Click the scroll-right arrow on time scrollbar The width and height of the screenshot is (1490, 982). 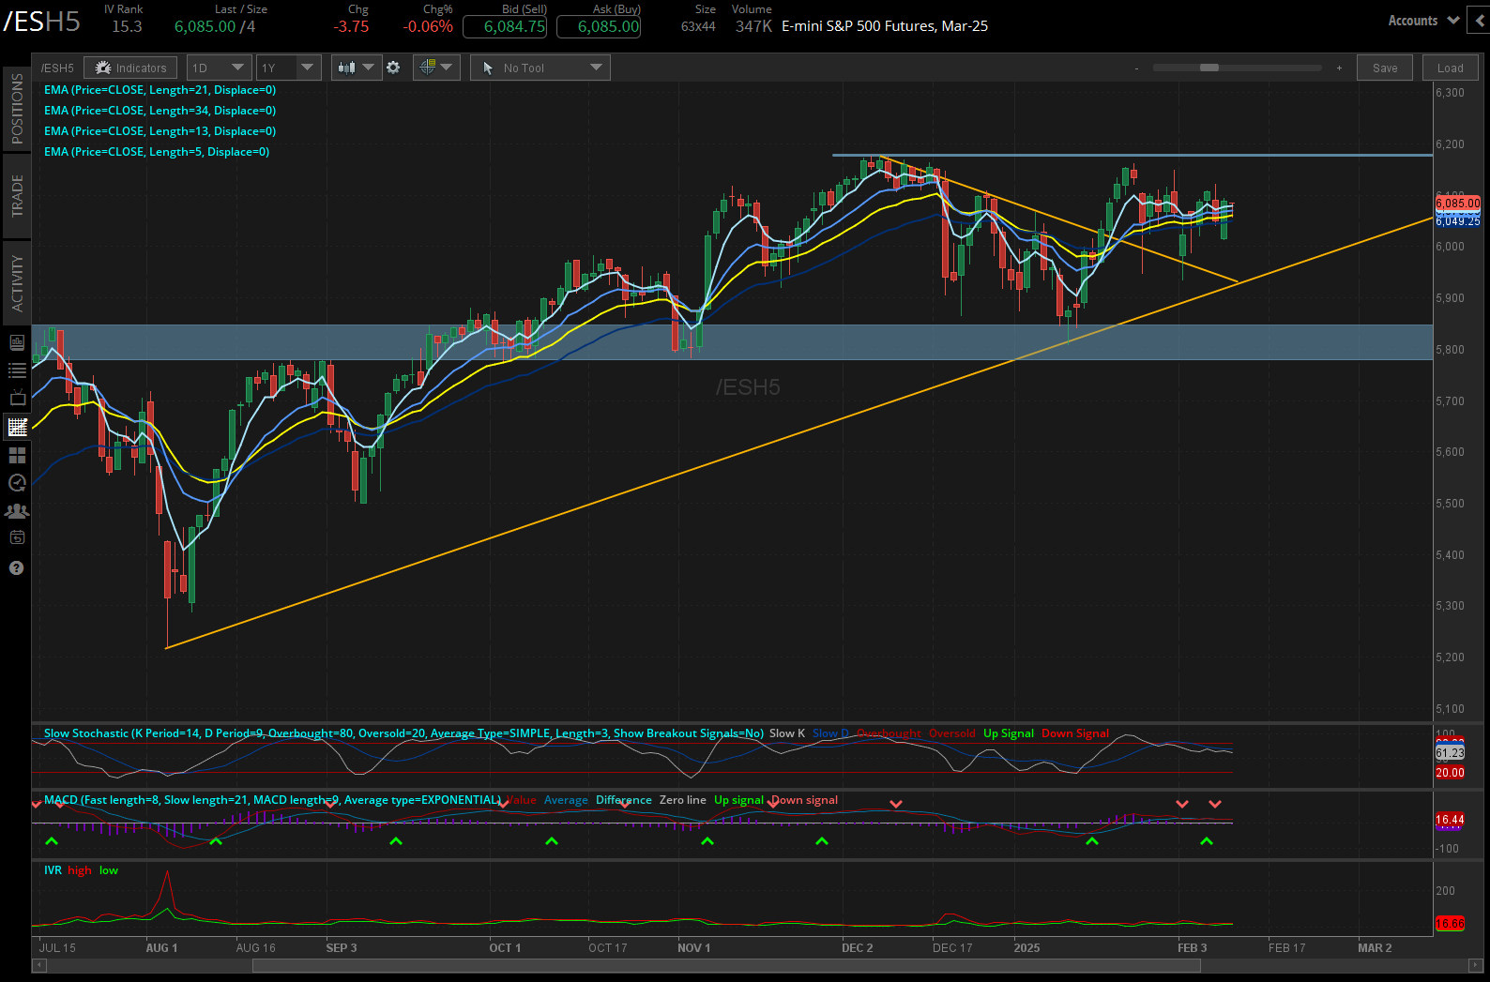click(x=1474, y=966)
